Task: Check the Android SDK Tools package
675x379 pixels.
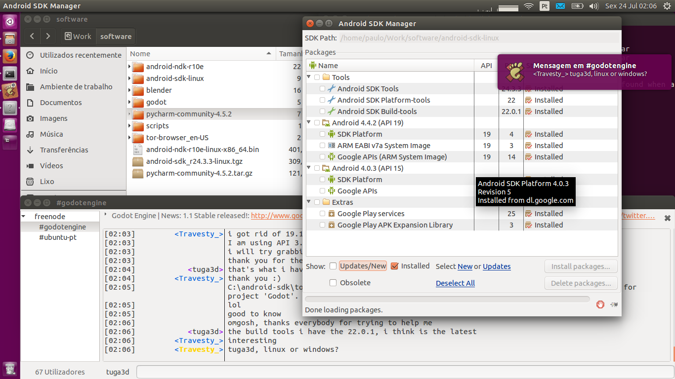Action: pos(323,89)
